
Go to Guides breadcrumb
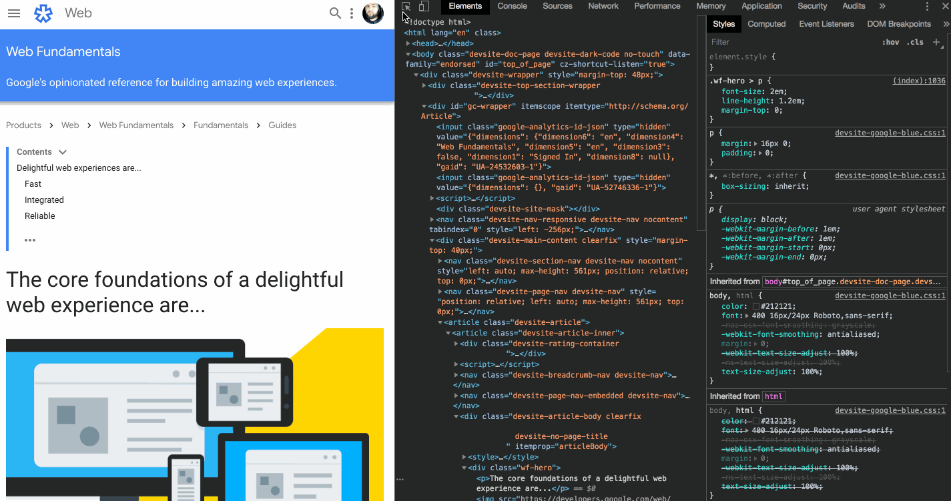click(x=282, y=125)
